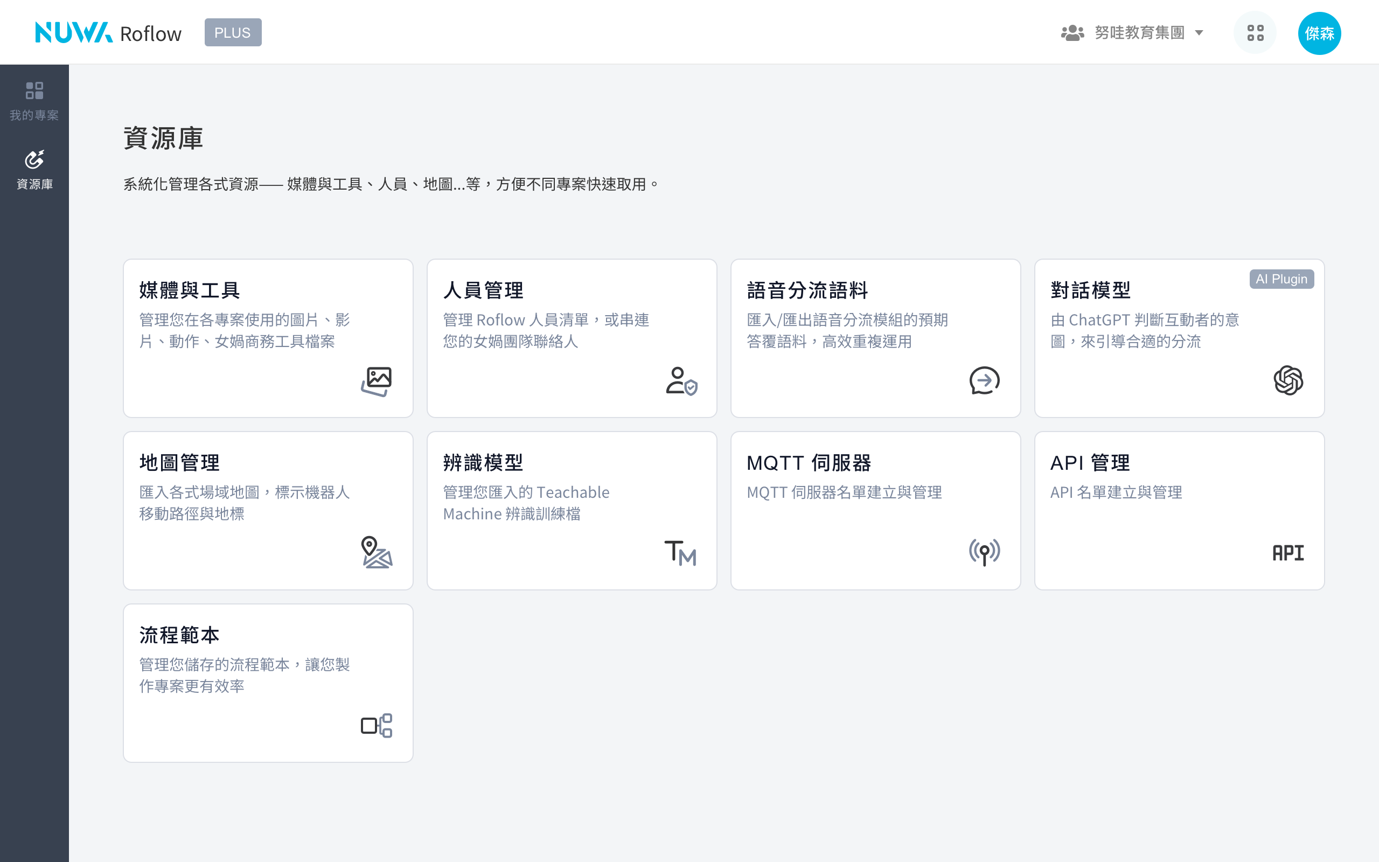Screen dimensions: 1379x862
Task: Click the flowchart icon in 流程範本 card
Action: pyautogui.click(x=376, y=725)
